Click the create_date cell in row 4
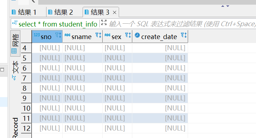 point(160,48)
